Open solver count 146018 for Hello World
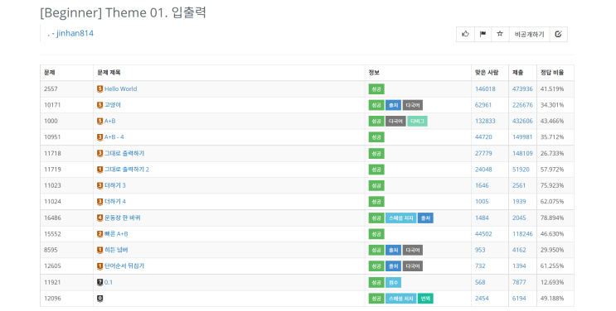Screen dimensions: 616x311 [485, 89]
